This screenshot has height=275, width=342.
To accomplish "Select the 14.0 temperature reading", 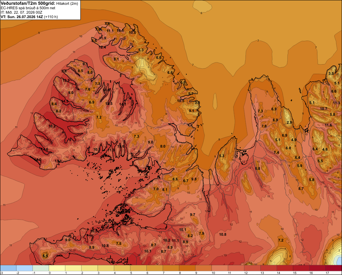I will click(38, 160).
